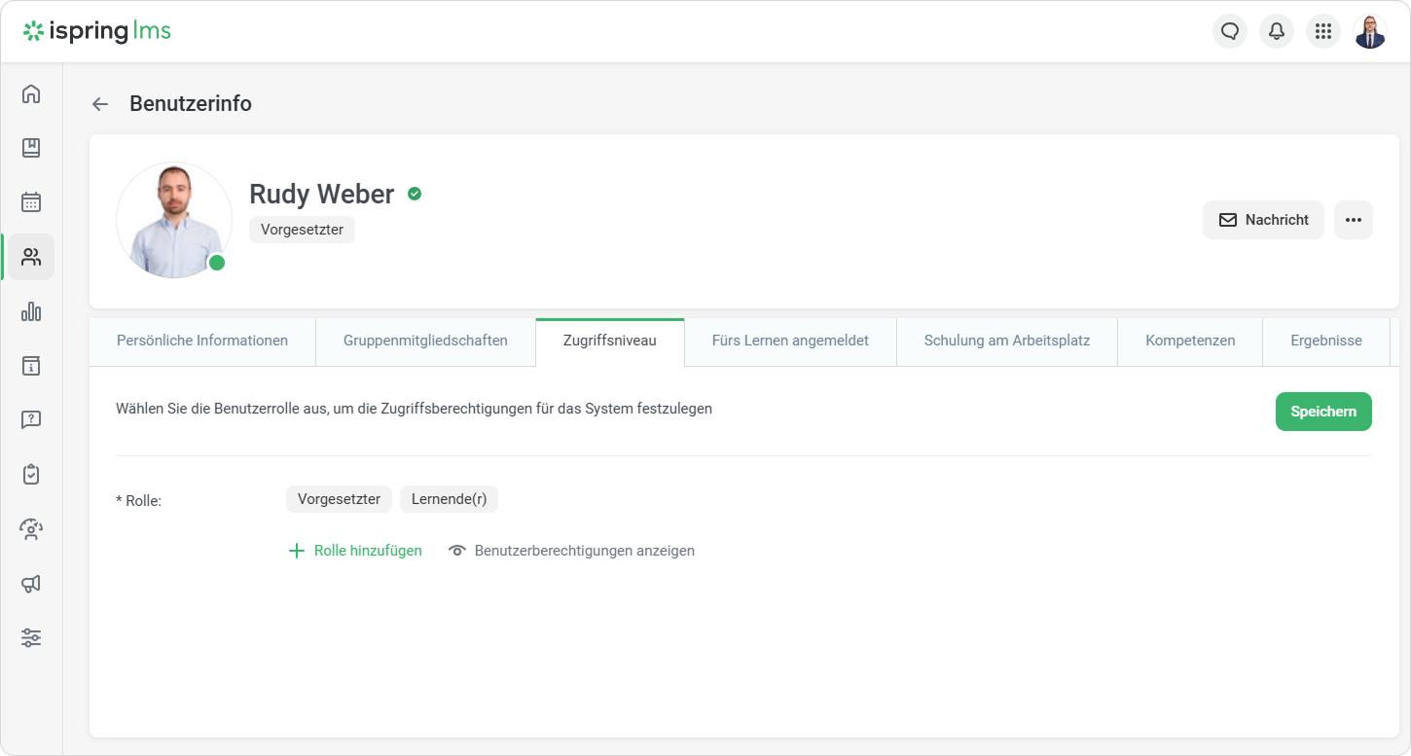1411x756 pixels.
Task: Click Rolle hinzufügen link
Action: tap(356, 551)
